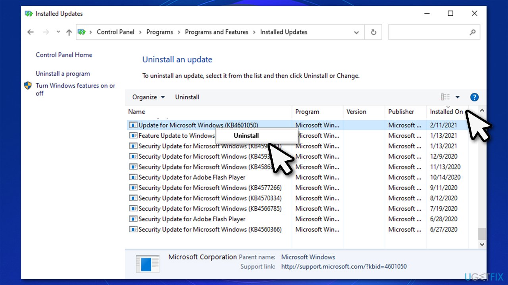508x285 pixels.
Task: Navigate to Programs in the breadcrumb path
Action: (160, 32)
